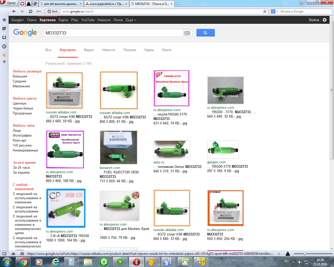Image resolution: width=334 pixels, height=267 pixels.
Task: Open Google settings gear icon
Action: pos(325,20)
